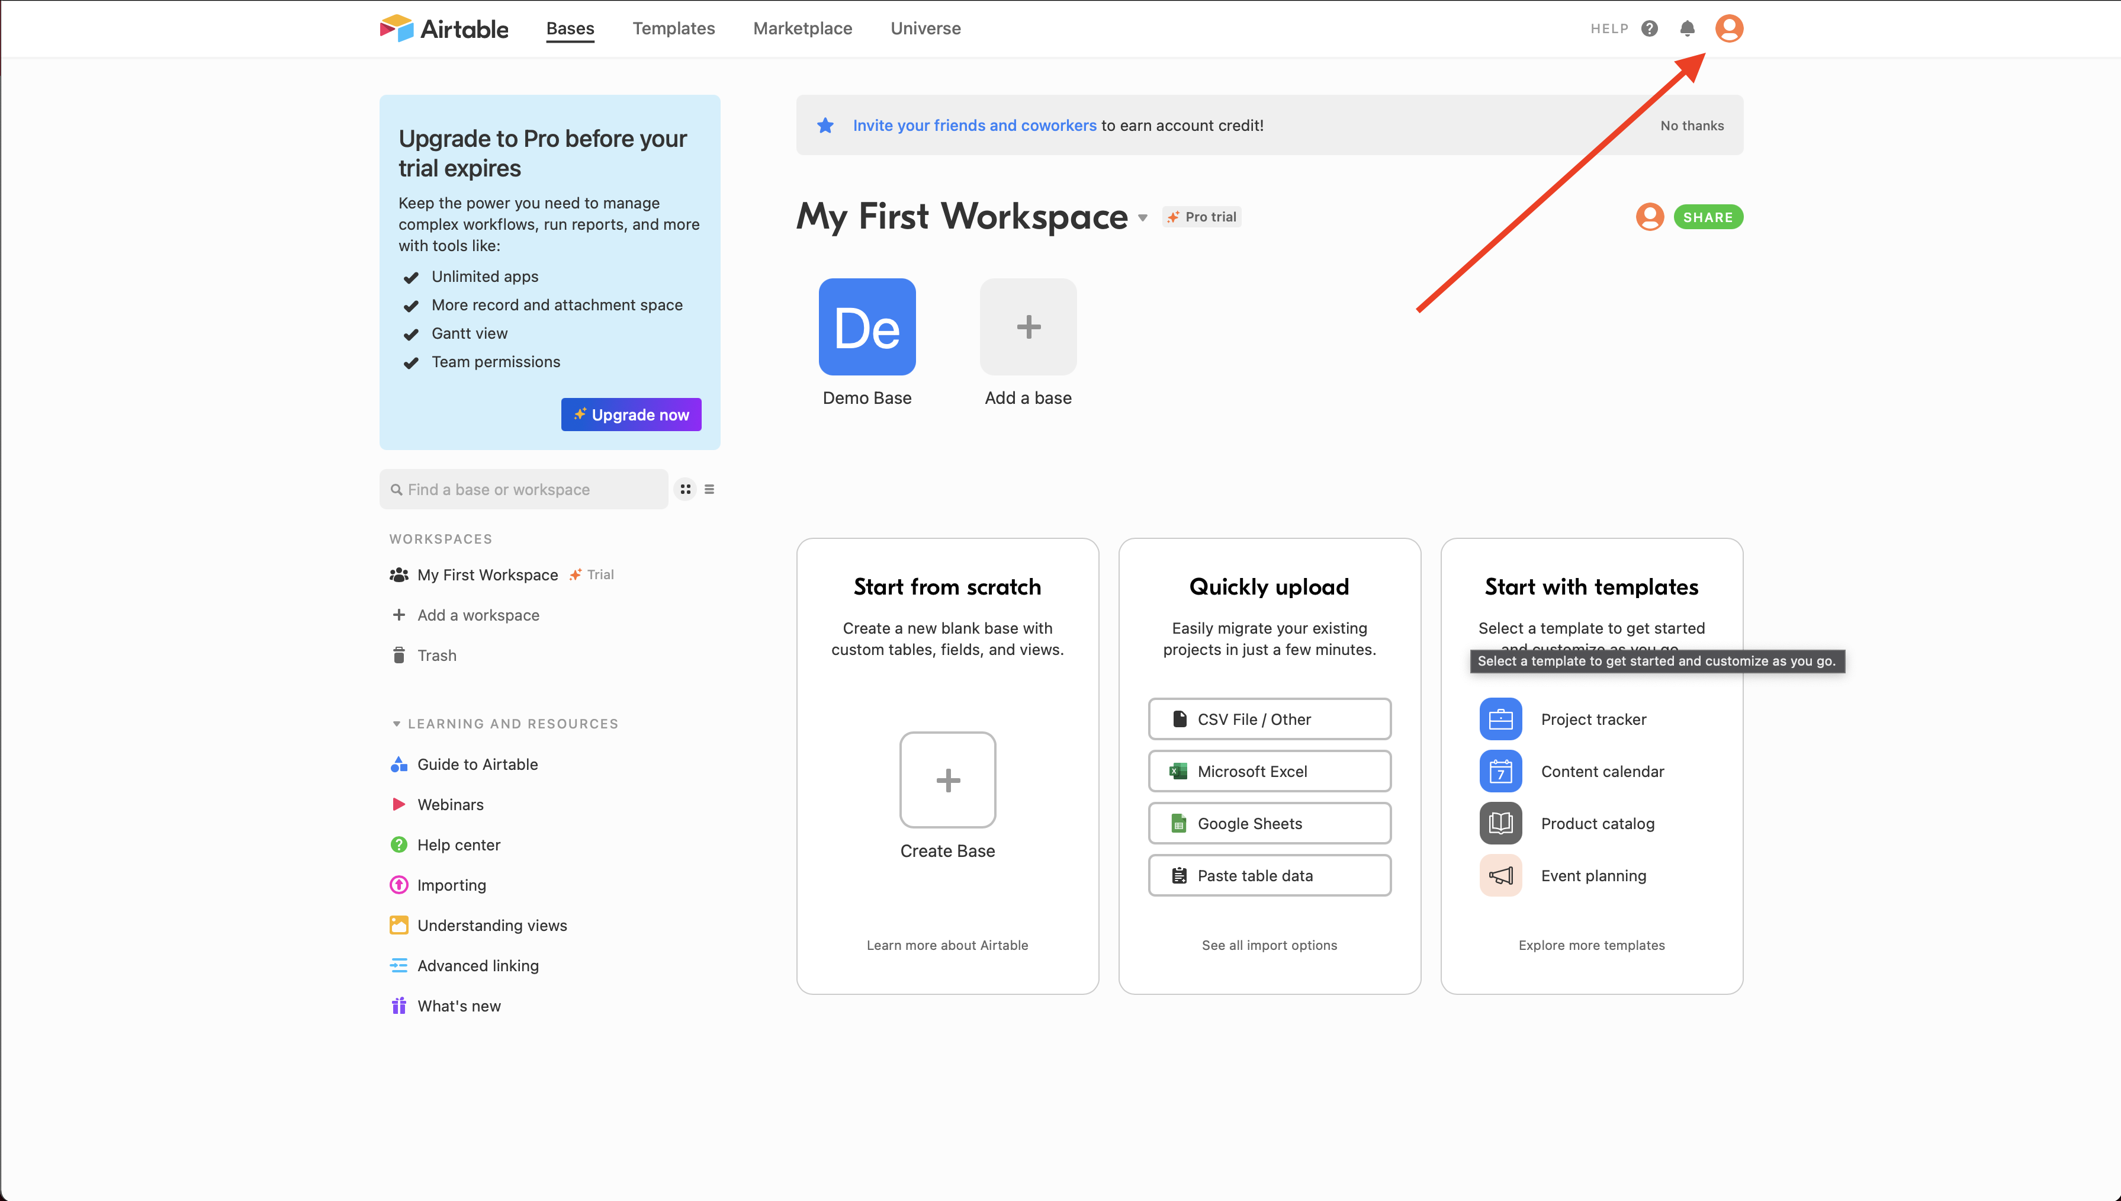This screenshot has width=2121, height=1201.
Task: Click the Pro trial badge
Action: 1201,217
